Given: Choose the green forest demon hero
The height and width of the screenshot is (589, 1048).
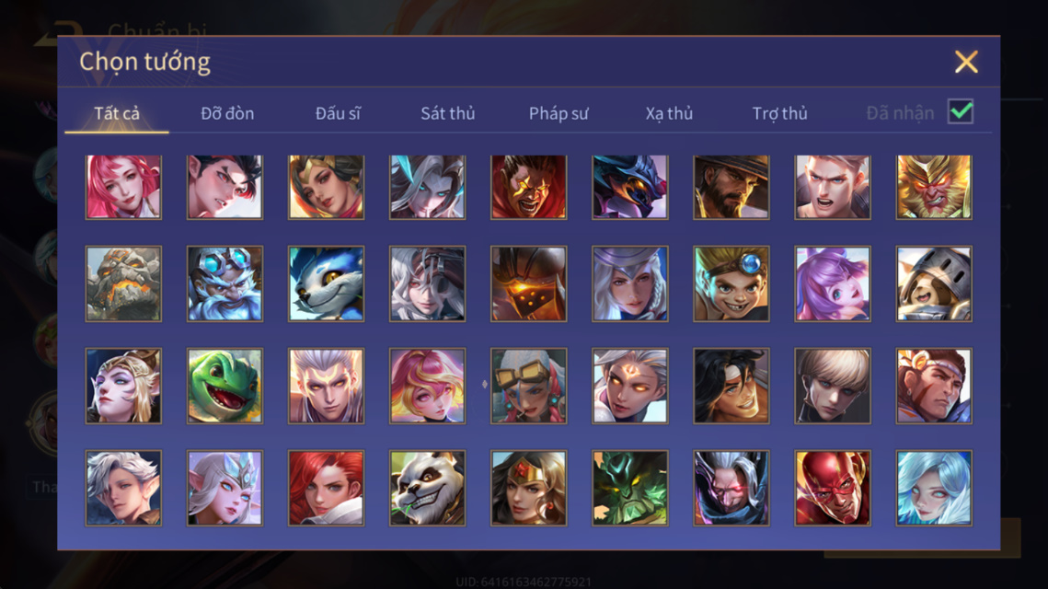Looking at the screenshot, I should click(629, 488).
